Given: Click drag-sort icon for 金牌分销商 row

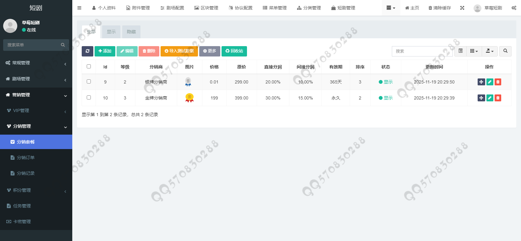Looking at the screenshot, I should point(481,98).
